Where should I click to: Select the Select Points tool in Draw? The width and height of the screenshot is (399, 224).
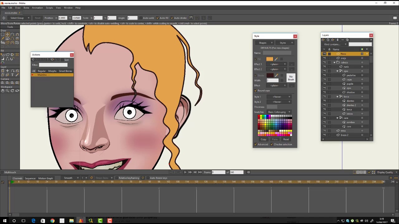2,34
